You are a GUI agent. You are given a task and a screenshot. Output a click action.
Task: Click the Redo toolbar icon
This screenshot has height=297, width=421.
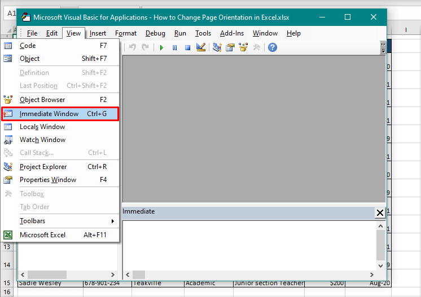point(145,47)
